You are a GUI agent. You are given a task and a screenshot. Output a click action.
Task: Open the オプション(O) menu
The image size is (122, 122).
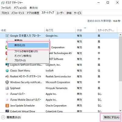click(x=20, y=8)
